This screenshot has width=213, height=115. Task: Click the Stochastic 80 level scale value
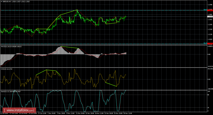[209, 95]
